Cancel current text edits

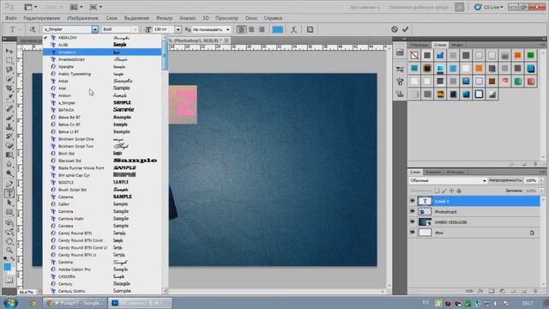point(395,29)
